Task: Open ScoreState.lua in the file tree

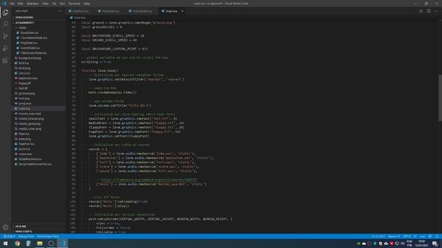Action: coord(30,48)
